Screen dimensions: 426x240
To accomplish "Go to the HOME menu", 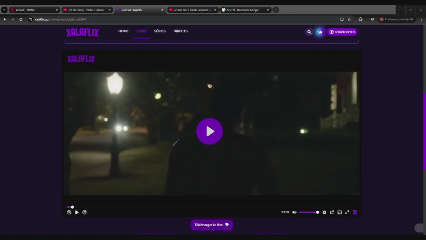I will (123, 31).
